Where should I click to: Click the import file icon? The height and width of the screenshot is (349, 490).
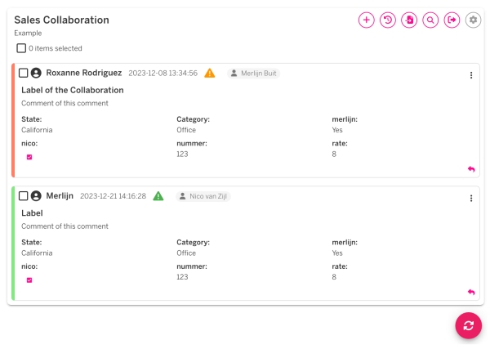[409, 20]
